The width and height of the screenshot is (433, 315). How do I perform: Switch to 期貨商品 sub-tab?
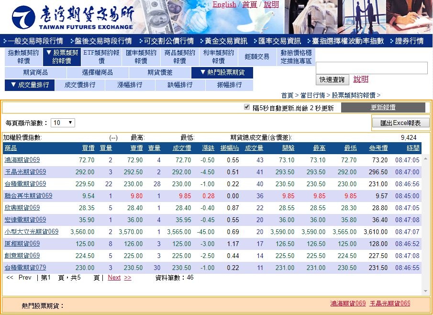[35, 72]
